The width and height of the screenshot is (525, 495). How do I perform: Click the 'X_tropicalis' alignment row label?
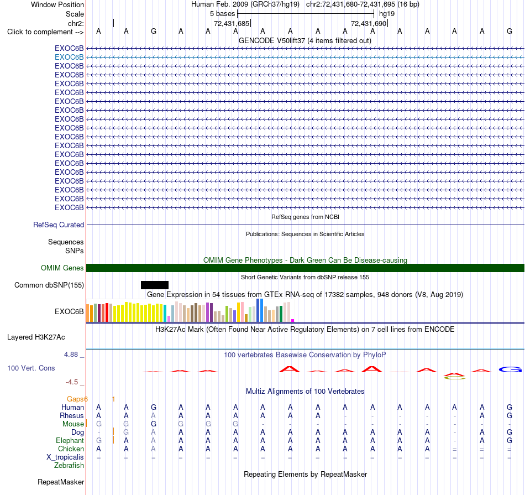pos(65,457)
